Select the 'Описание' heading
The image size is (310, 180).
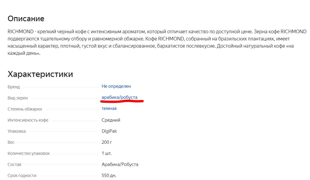pyautogui.click(x=26, y=19)
